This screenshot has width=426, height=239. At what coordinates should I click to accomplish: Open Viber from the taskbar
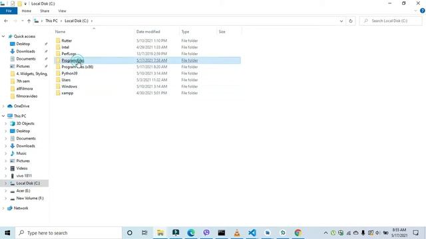[206, 233]
